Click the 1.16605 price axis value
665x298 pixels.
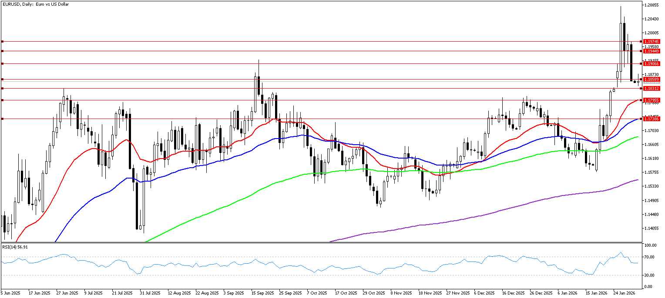pyautogui.click(x=652, y=144)
